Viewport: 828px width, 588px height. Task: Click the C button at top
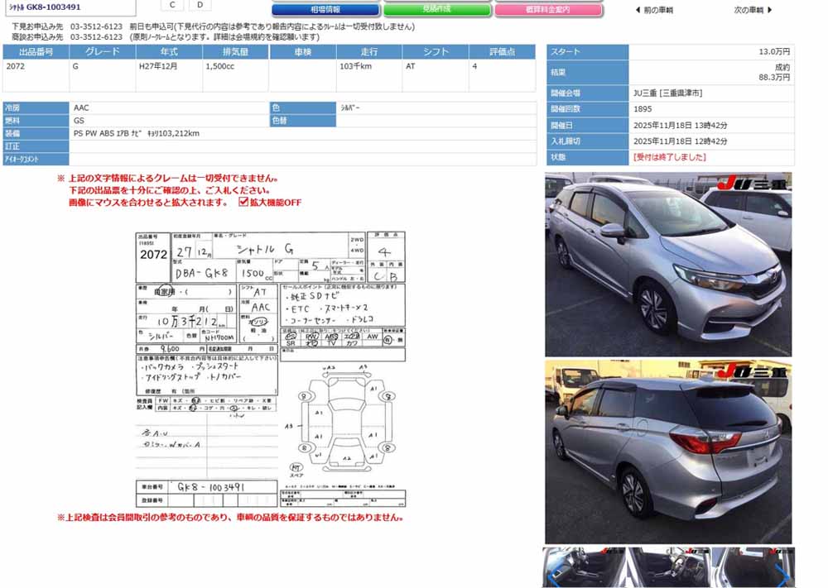(172, 5)
